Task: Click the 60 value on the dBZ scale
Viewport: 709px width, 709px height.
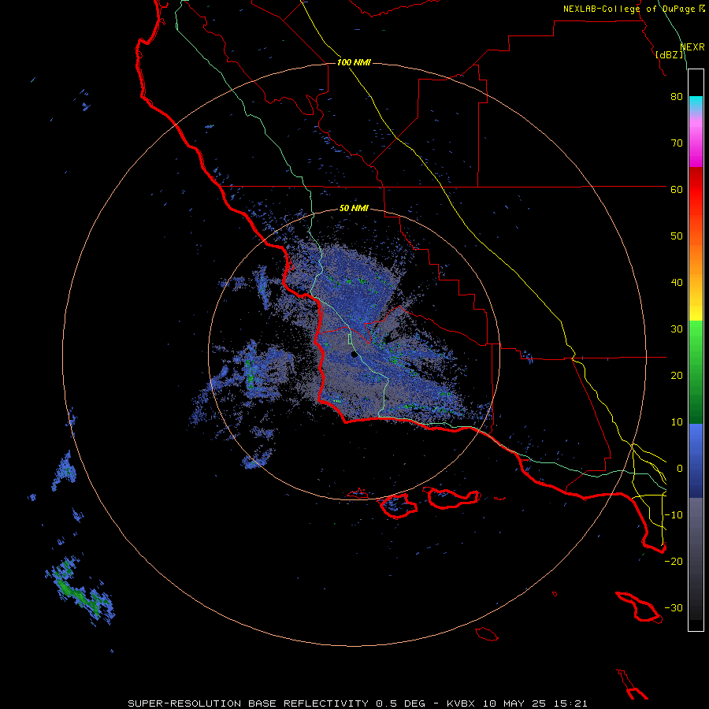Action: (677, 189)
